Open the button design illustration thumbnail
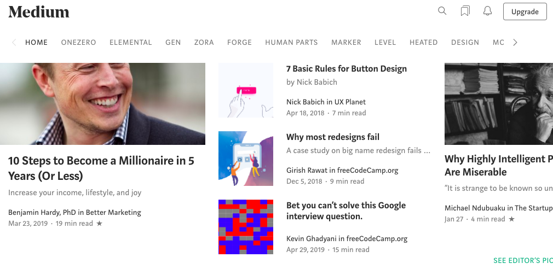The height and width of the screenshot is (269, 553). [x=246, y=90]
